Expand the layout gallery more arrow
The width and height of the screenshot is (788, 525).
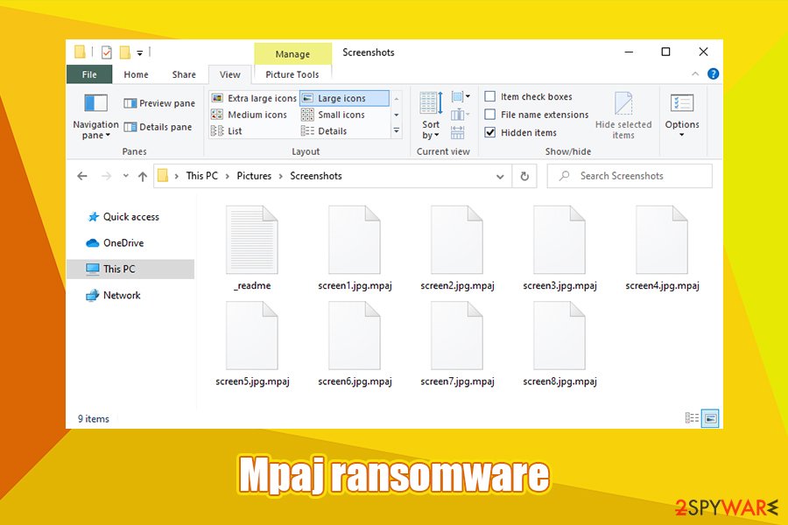click(x=397, y=130)
